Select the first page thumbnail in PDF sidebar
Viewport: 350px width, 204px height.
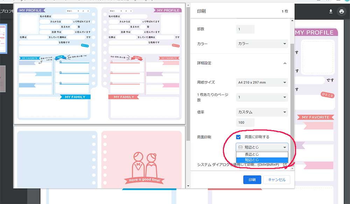tap(3, 38)
